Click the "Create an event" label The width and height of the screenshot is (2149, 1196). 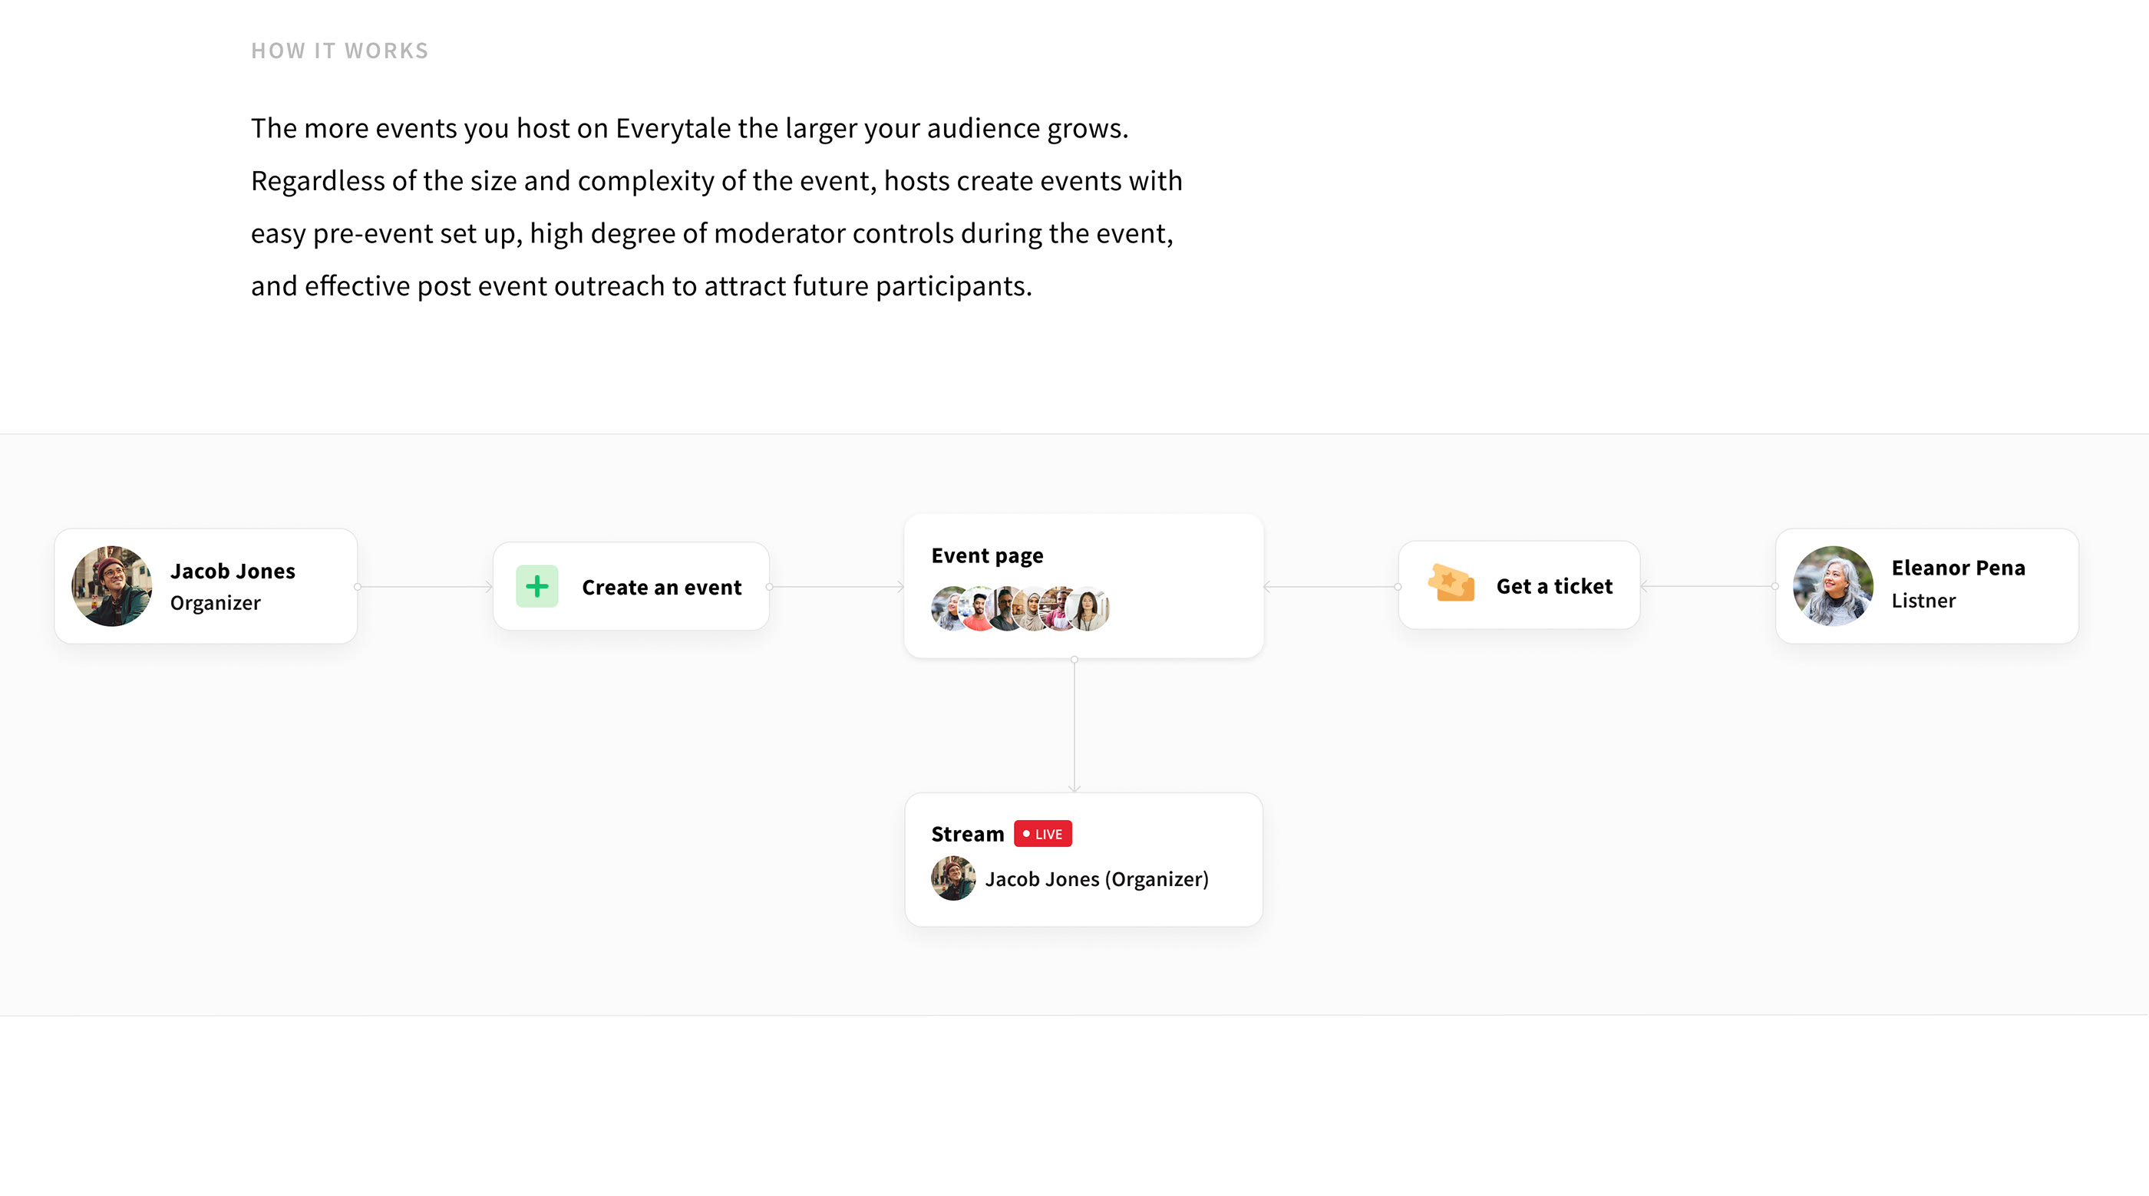point(662,587)
